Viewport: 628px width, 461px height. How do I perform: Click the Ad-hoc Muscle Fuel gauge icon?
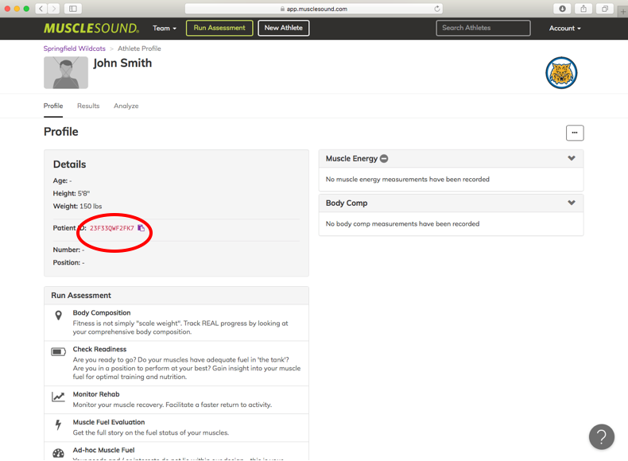[x=59, y=453]
